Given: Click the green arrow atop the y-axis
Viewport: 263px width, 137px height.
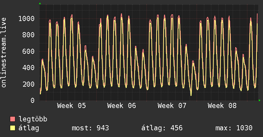Looking at the screenshot, I should point(40,4).
